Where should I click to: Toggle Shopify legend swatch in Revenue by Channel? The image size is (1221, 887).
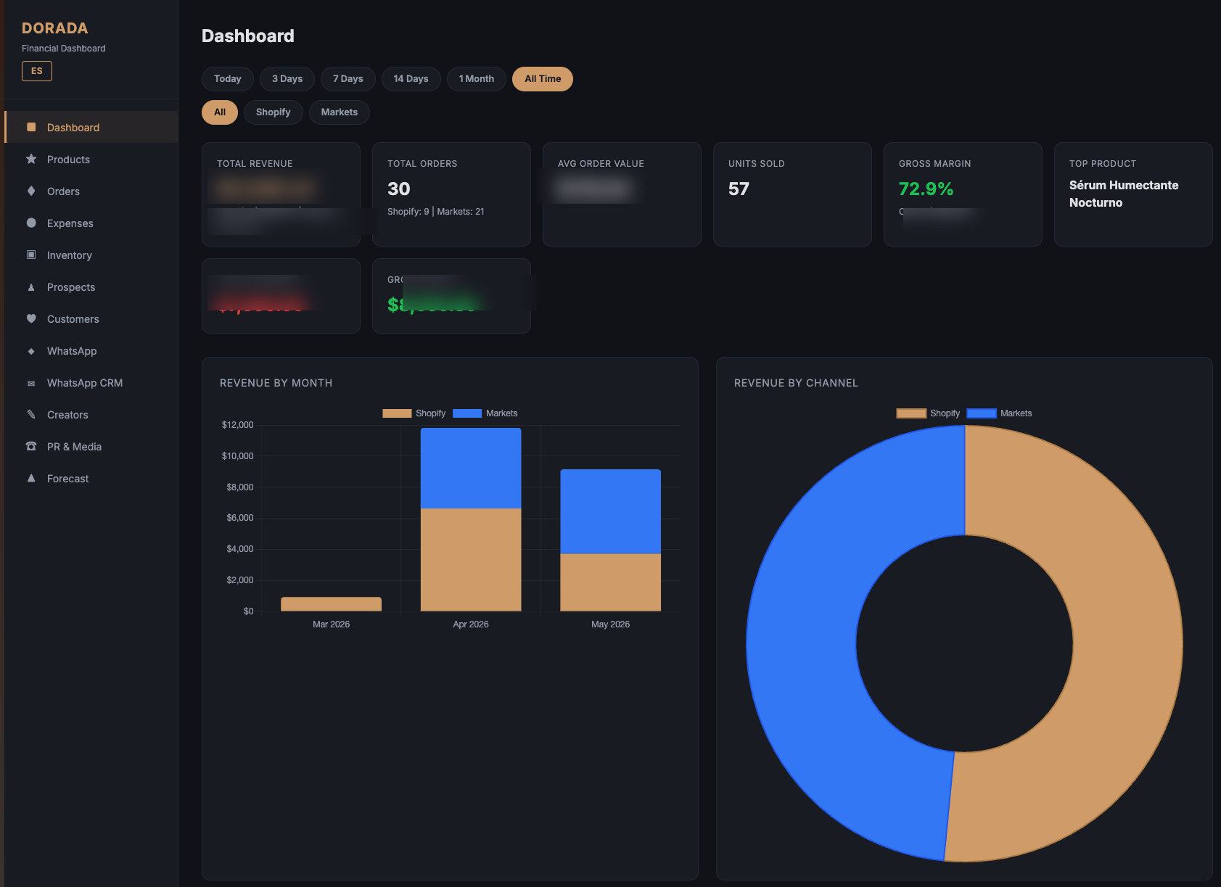(911, 413)
